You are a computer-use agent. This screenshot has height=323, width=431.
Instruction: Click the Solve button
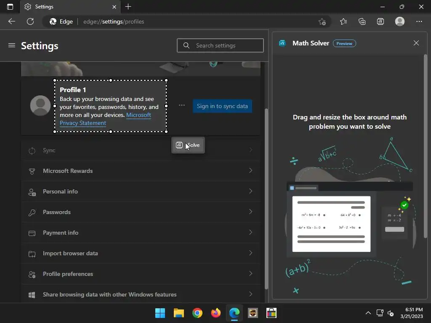[188, 145]
